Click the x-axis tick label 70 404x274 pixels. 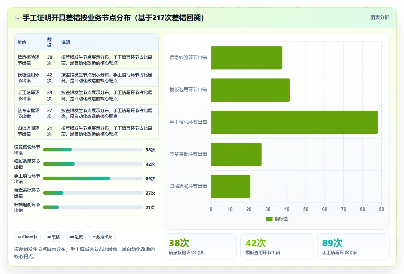343,209
